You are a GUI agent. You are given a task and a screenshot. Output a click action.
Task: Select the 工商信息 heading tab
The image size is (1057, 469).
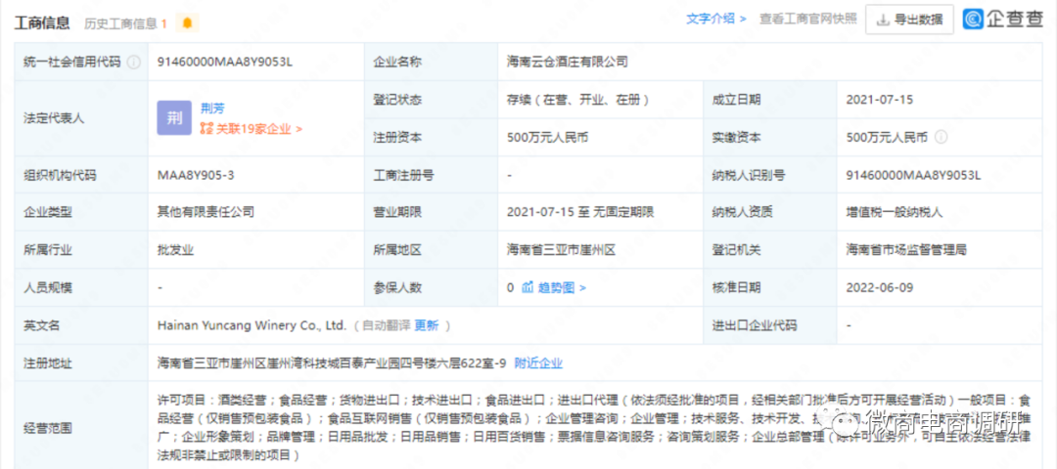(x=42, y=22)
